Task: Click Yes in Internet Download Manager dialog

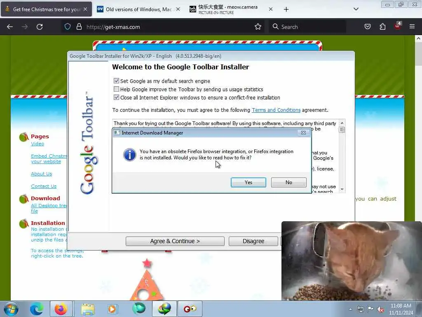Action: pyautogui.click(x=248, y=182)
